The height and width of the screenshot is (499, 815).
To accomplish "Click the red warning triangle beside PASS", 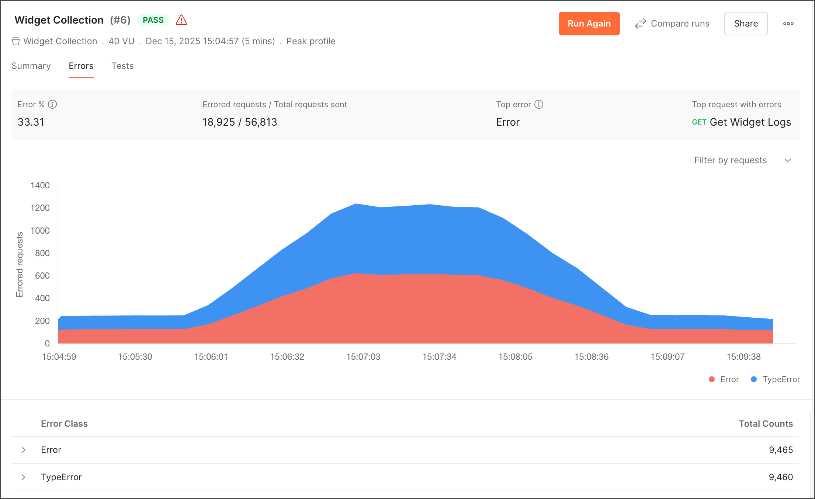I will click(181, 20).
